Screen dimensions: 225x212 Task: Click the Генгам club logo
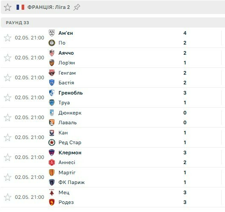point(52,73)
